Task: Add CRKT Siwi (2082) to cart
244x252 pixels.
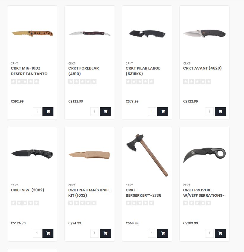Action: 48,233
